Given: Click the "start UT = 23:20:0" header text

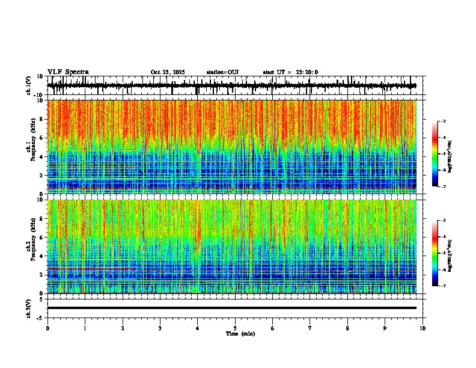Looking at the screenshot, I should click(x=290, y=72).
